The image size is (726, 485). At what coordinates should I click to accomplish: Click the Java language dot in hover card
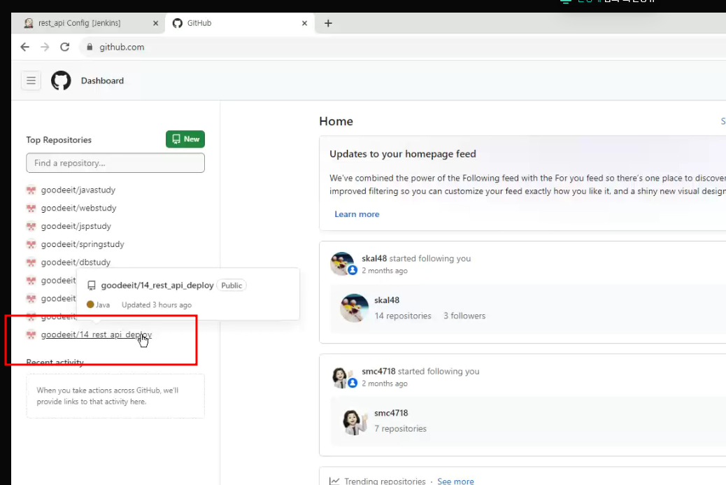point(90,304)
